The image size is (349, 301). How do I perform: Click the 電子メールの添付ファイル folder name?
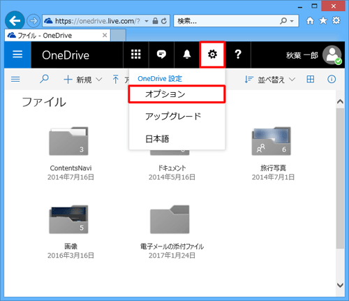pyautogui.click(x=172, y=247)
